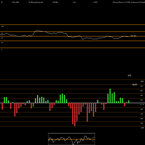Click the 11 label in mini chart

(93, 137)
